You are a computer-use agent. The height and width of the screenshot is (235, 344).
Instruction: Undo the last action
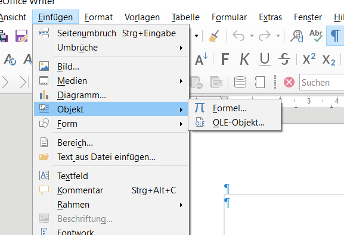[238, 36]
